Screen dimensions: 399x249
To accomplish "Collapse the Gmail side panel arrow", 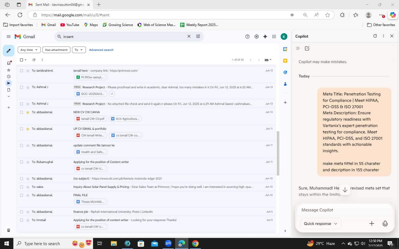I will click(x=285, y=231).
